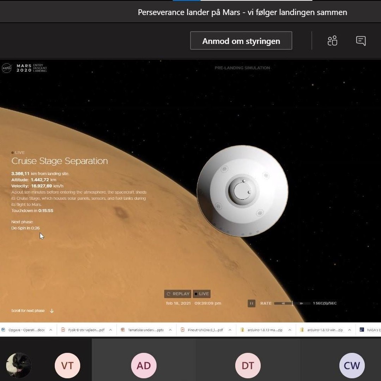
Task: Open the meeting chat icon
Action: (x=361, y=41)
